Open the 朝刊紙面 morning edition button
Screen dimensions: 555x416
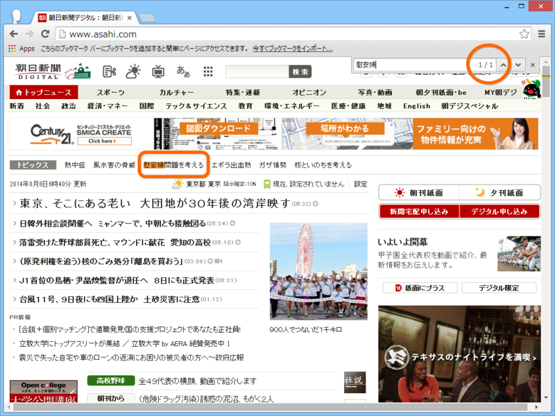(419, 193)
